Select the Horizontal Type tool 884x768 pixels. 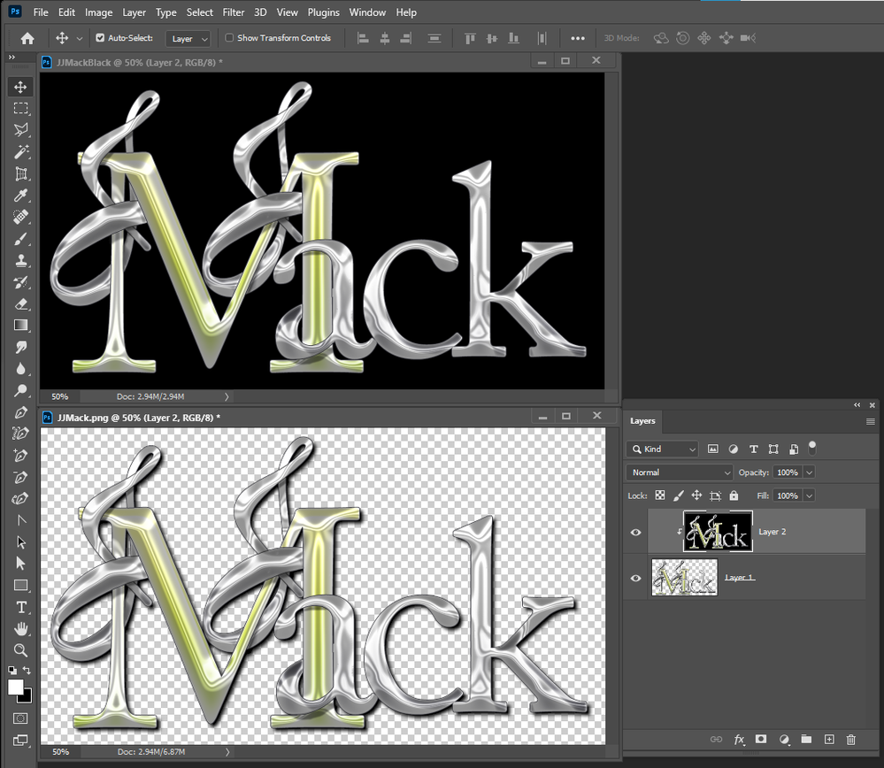[20, 607]
